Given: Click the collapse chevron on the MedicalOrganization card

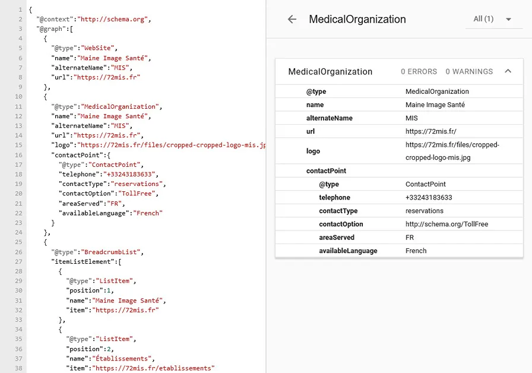Looking at the screenshot, I should (x=508, y=71).
